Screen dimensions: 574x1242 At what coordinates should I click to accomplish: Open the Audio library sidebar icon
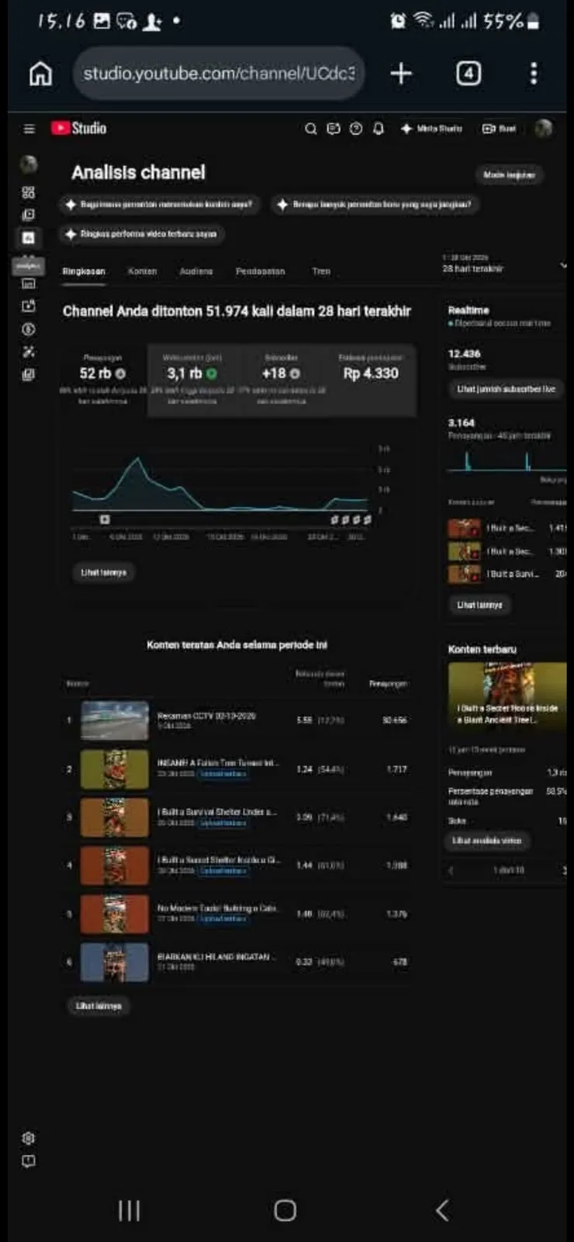(x=29, y=375)
